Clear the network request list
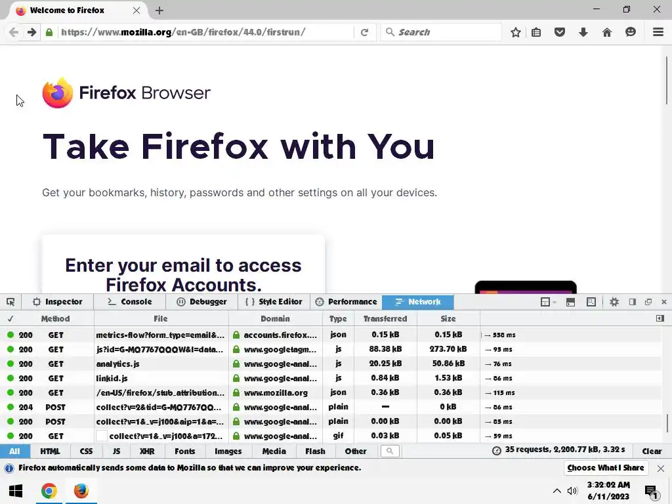 [652, 451]
